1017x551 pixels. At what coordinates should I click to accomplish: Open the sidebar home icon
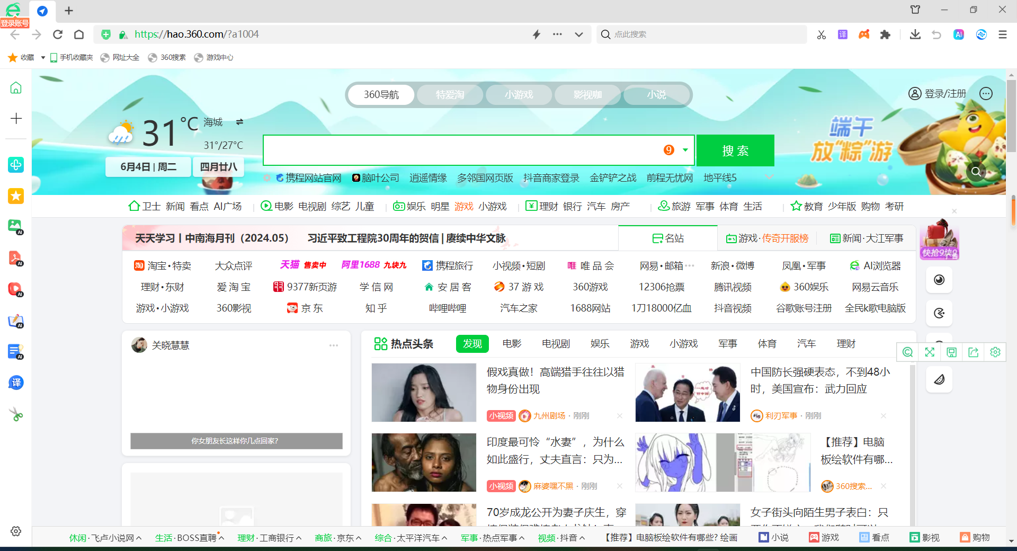[x=16, y=87]
